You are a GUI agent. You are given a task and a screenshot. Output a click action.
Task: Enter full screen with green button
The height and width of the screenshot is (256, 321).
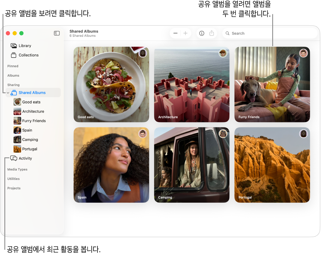pos(21,33)
